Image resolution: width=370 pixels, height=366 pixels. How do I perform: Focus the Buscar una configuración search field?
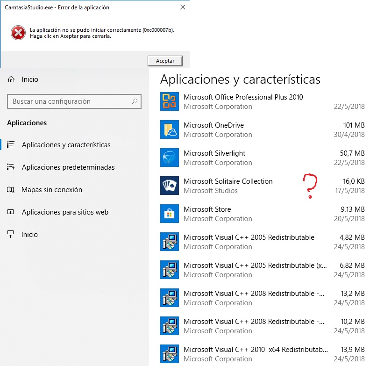[74, 101]
